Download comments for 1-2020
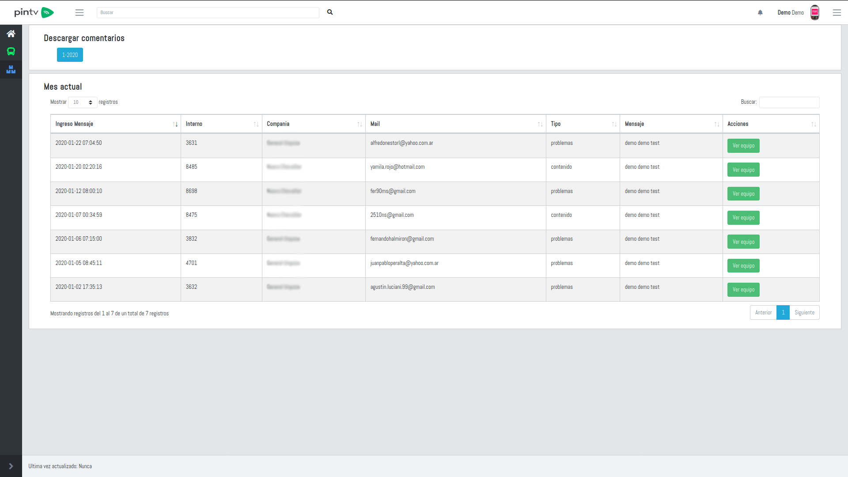Viewport: 848px width, 477px height. [x=70, y=55]
